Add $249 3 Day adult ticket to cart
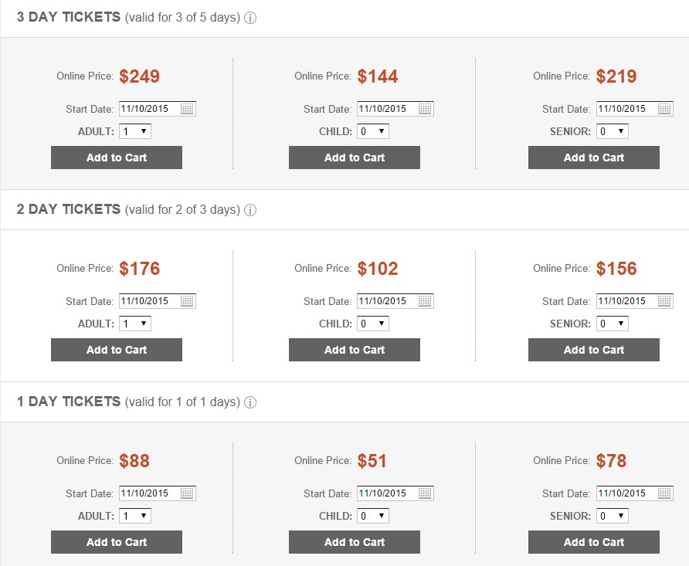 [x=117, y=158]
